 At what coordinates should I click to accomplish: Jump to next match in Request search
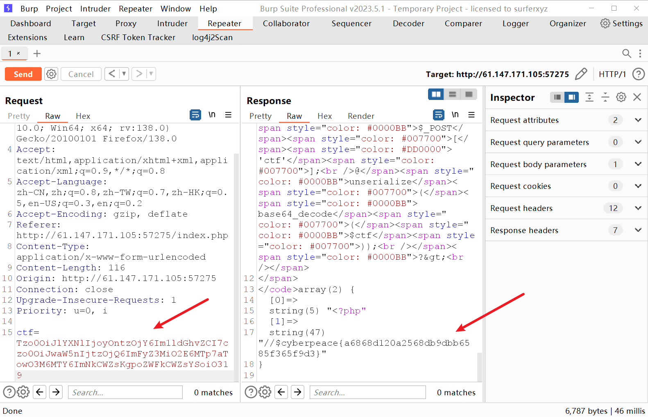(56, 392)
